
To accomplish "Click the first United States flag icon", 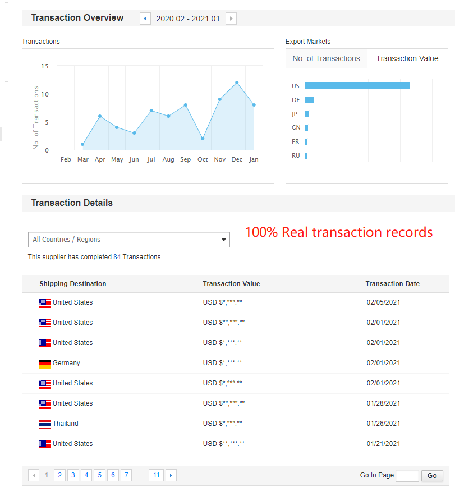I will point(45,303).
